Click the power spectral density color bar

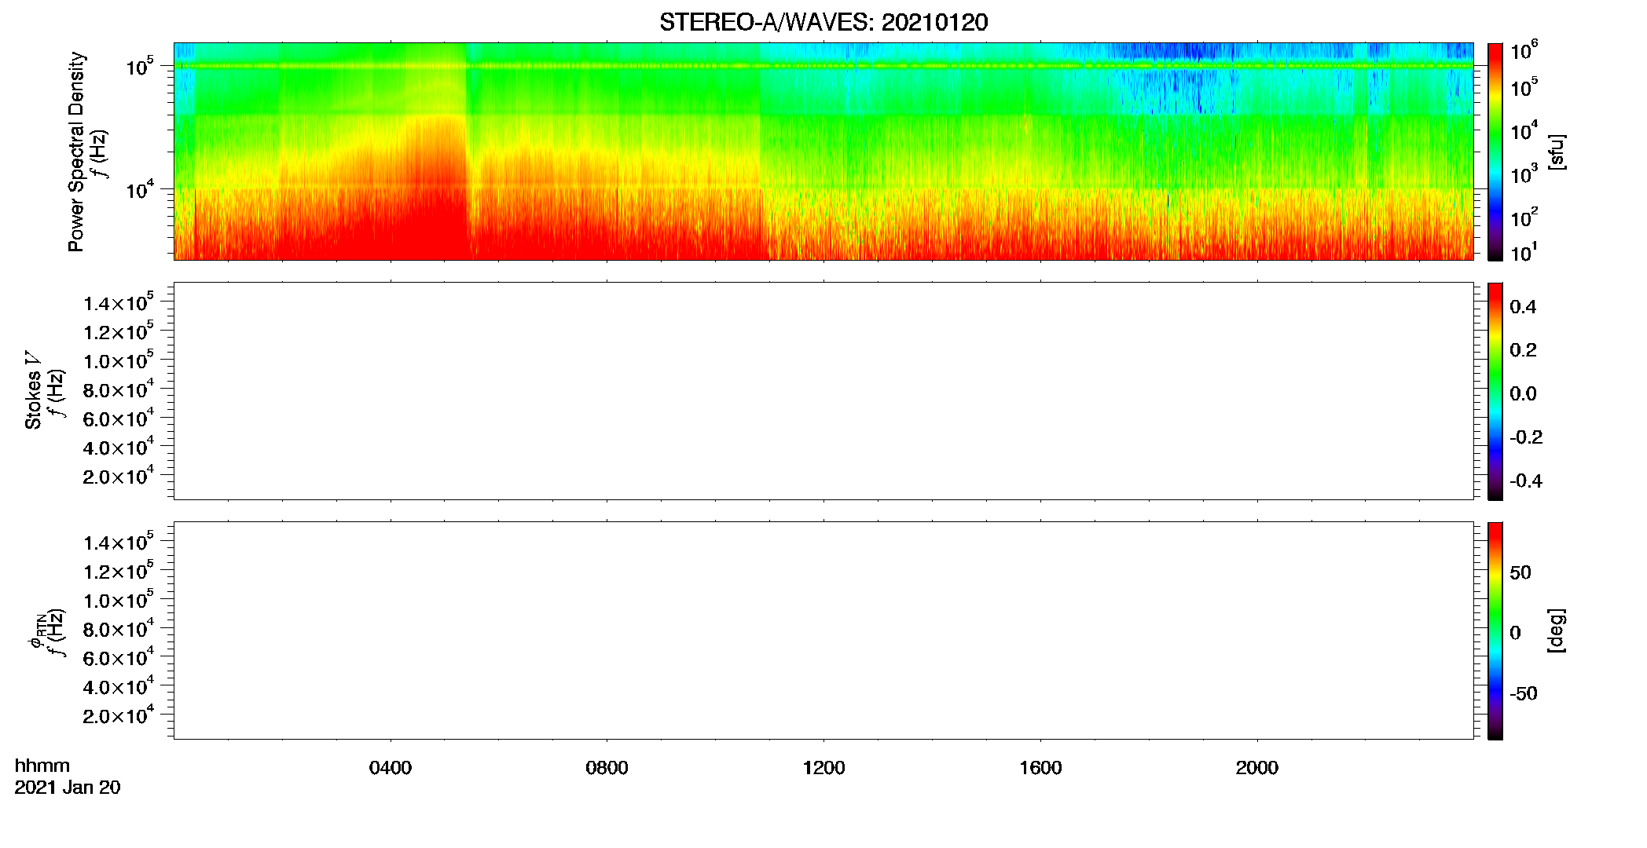tap(1495, 152)
